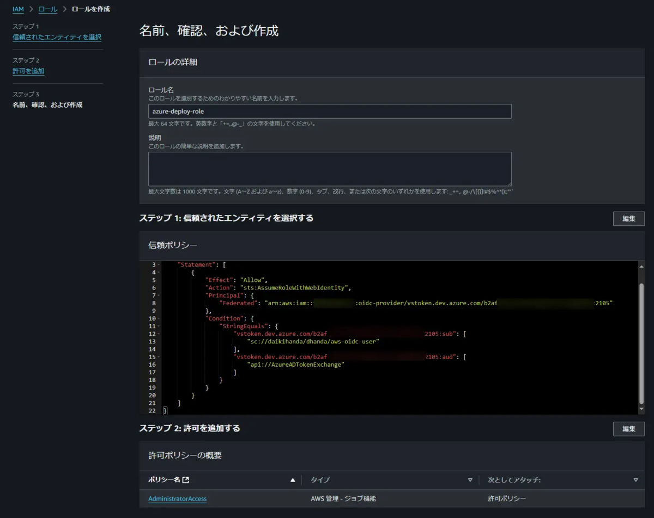The image size is (654, 518).
Task: Click scroll-down arrow of policy editor scrollbar
Action: [x=641, y=409]
